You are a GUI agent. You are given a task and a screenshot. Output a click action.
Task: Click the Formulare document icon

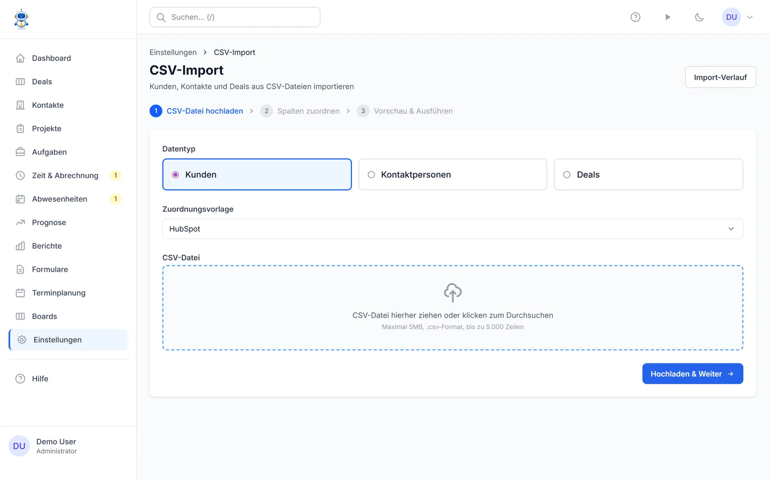pos(20,270)
